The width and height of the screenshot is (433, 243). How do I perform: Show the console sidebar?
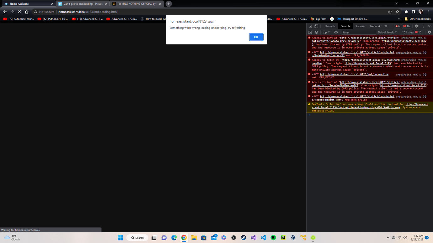point(310,32)
